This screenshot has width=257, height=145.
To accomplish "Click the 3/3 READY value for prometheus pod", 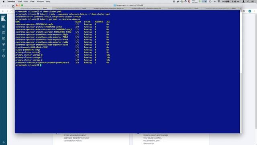I will [77, 63].
